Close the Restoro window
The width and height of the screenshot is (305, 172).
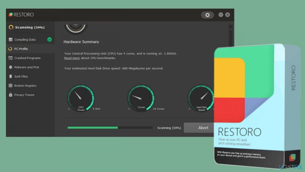[228, 15]
